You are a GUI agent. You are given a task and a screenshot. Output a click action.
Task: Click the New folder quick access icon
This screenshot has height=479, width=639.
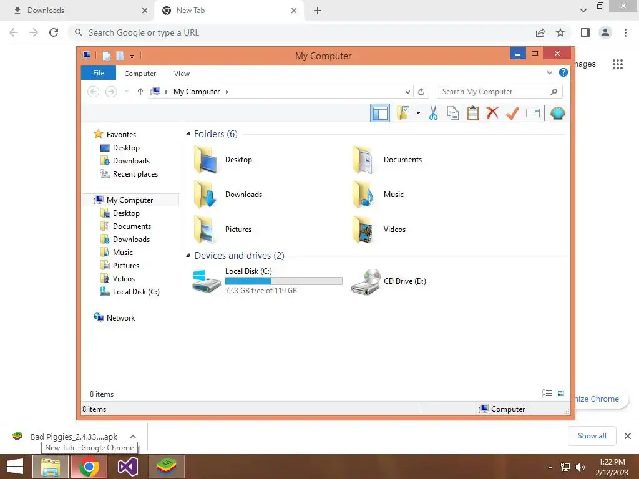point(120,56)
